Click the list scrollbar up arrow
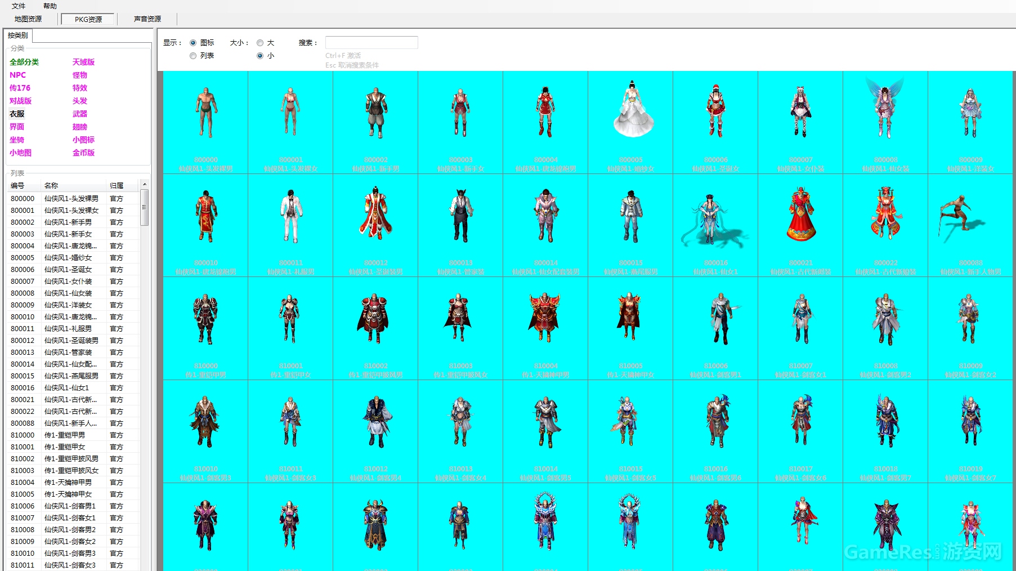The height and width of the screenshot is (571, 1016). pos(144,184)
